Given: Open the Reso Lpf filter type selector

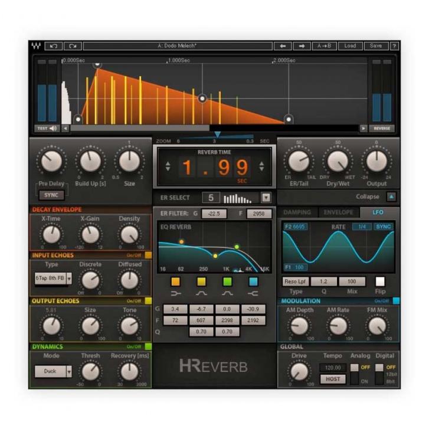Looking at the screenshot, I should 295,281.
